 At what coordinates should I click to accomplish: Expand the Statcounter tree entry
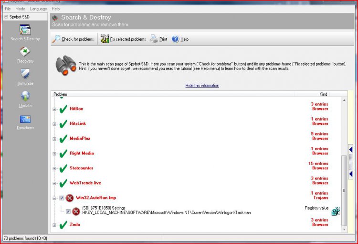[x=54, y=169]
